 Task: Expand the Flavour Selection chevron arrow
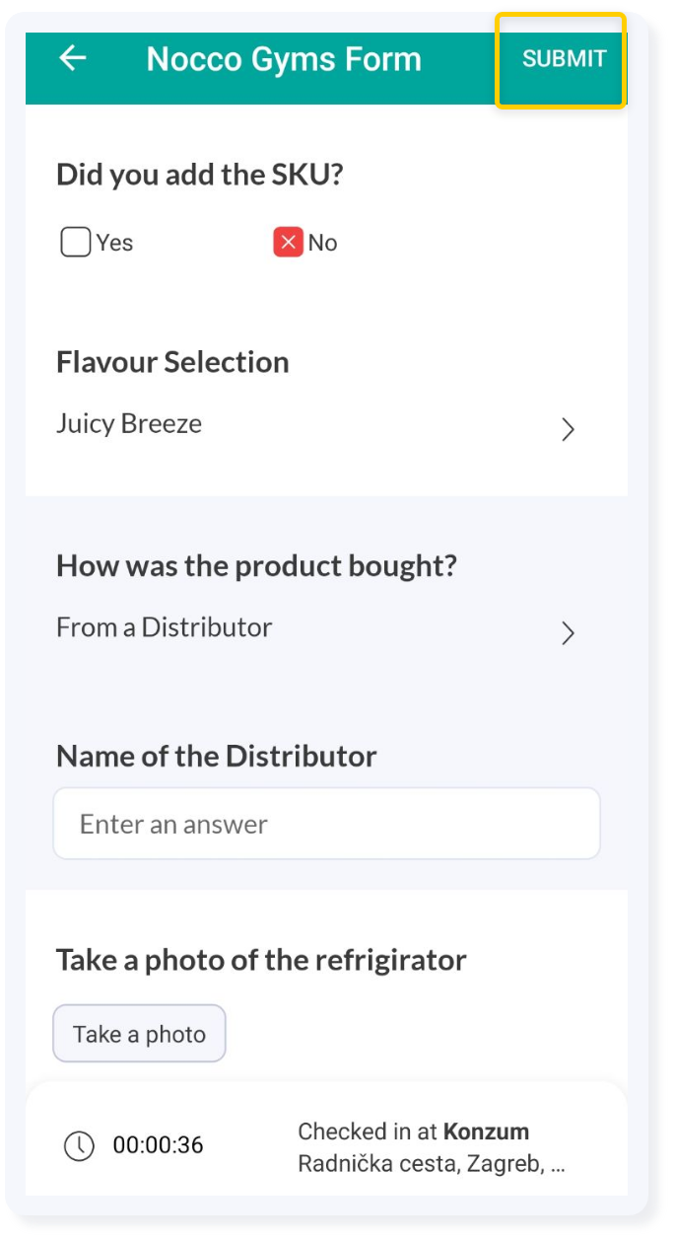pos(568,429)
